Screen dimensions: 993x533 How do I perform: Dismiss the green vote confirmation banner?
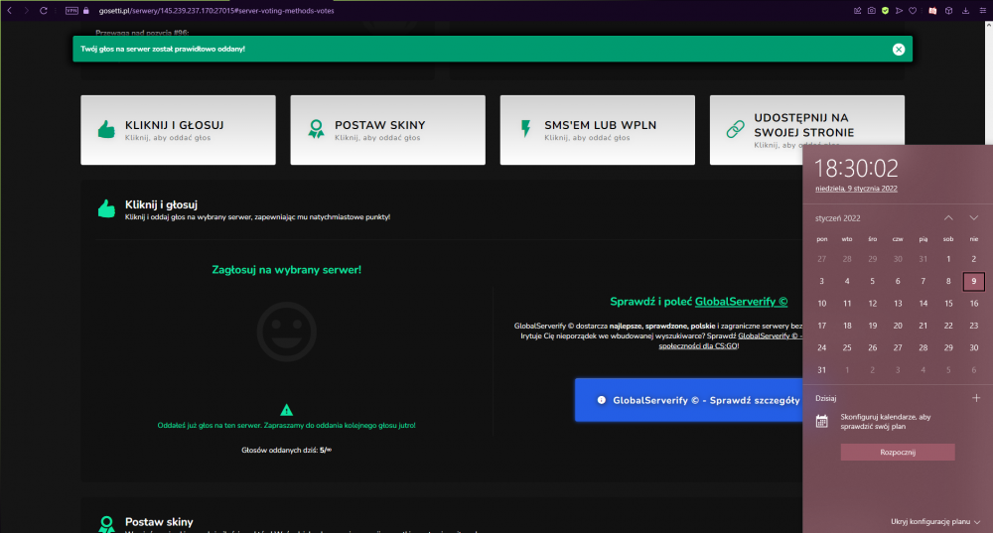899,50
